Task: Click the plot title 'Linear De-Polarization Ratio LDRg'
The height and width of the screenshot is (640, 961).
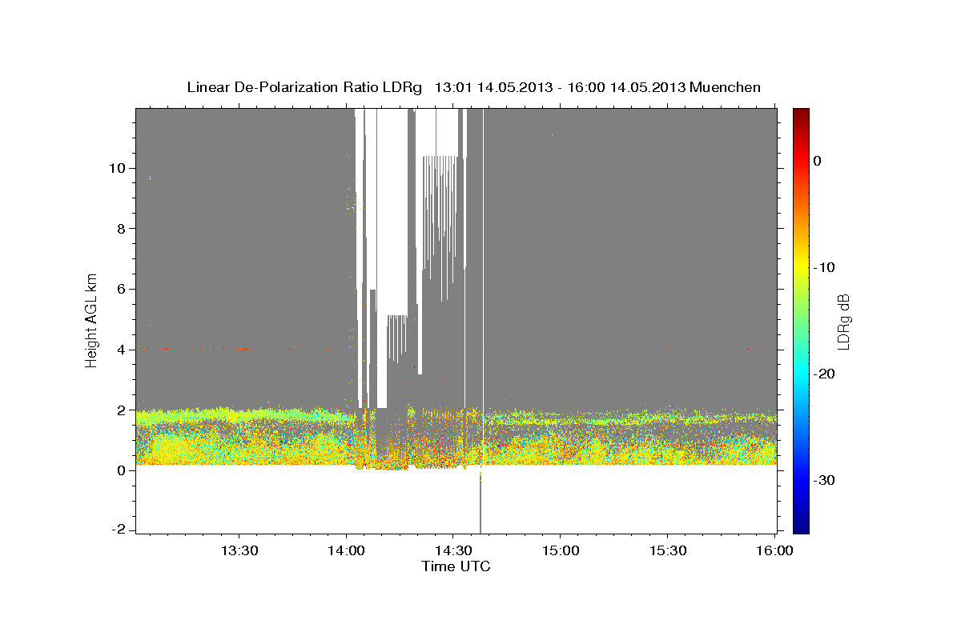Action: pyautogui.click(x=304, y=87)
